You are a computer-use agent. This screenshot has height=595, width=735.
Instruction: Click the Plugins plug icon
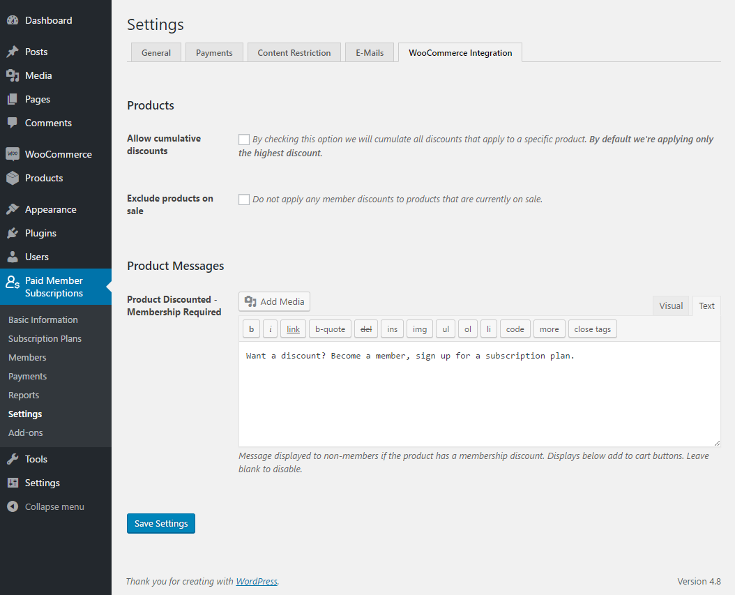pos(13,234)
